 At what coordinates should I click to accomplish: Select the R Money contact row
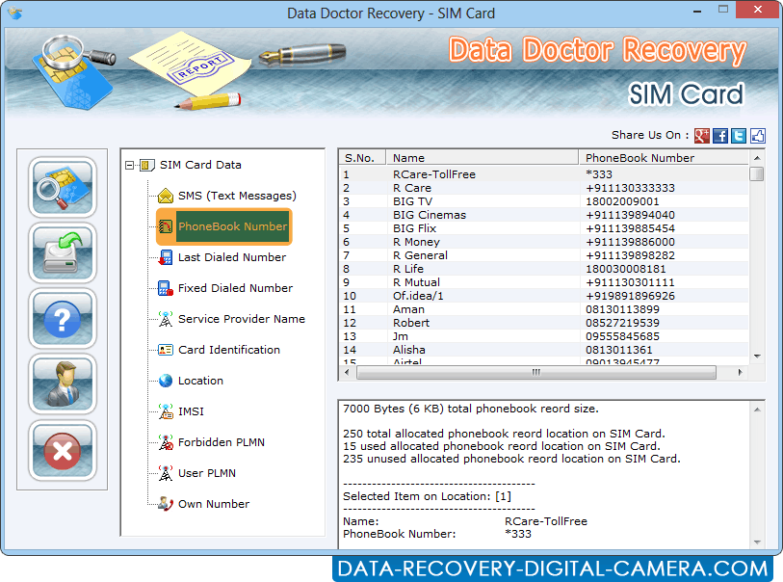544,242
